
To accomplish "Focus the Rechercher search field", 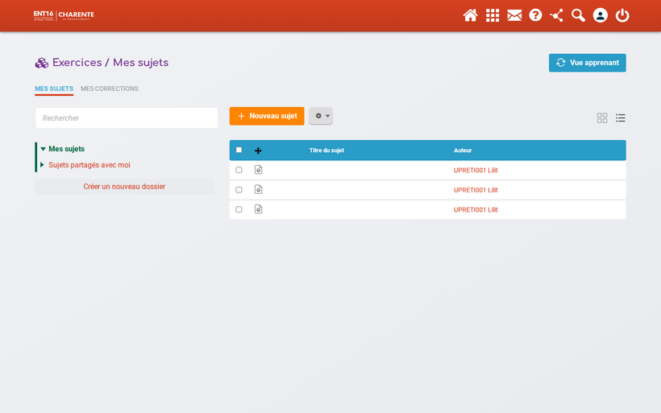I will 127,118.
